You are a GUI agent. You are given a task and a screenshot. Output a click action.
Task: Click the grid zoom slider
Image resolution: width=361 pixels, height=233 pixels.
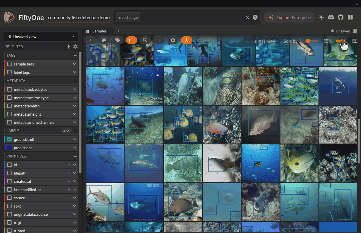click(x=341, y=41)
